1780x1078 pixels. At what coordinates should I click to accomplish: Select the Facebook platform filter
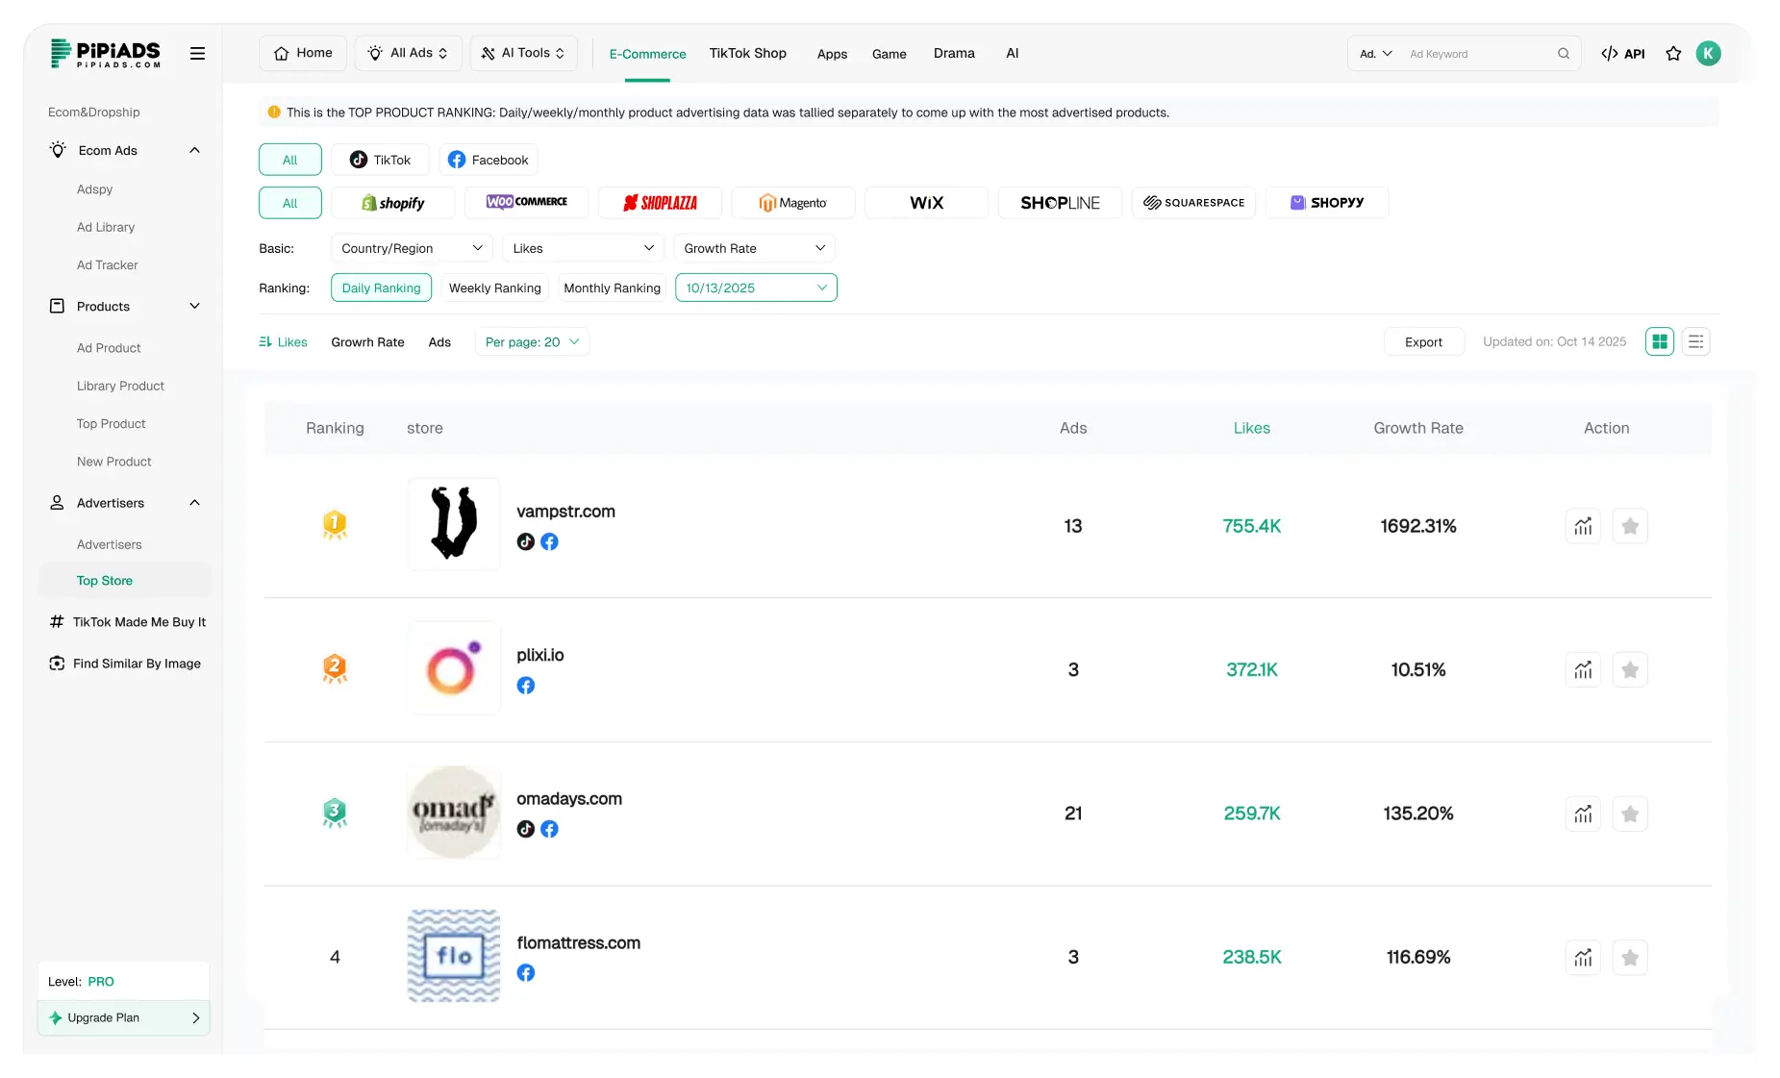pos(489,160)
